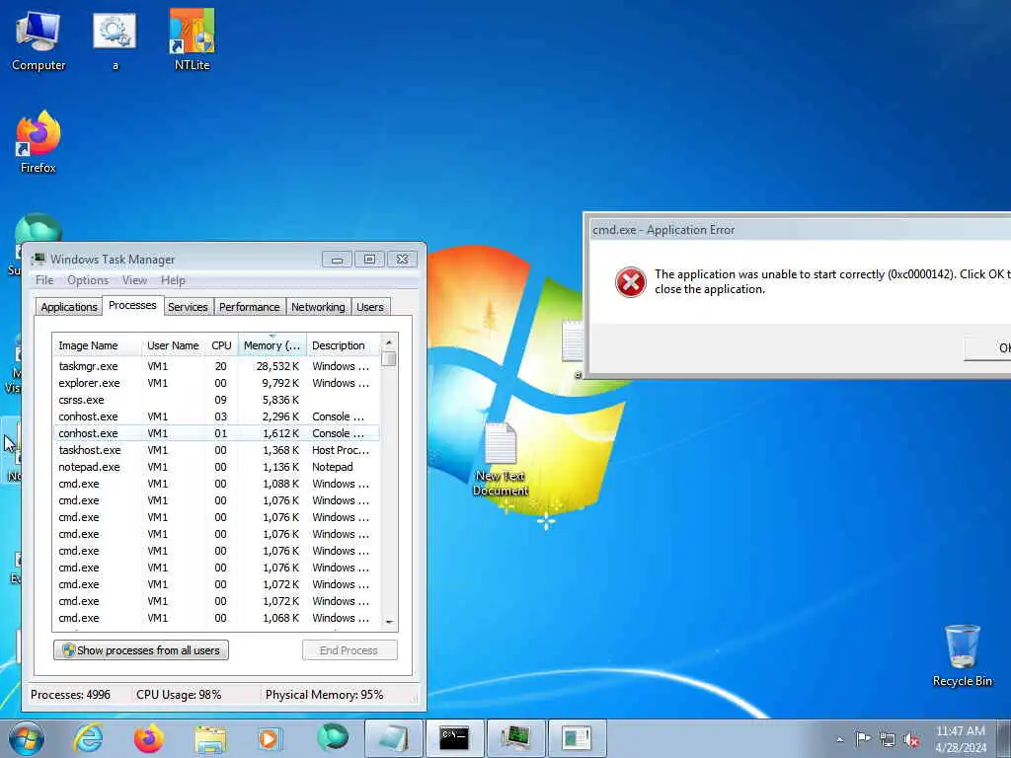This screenshot has width=1011, height=758.
Task: Click the last taskbar window button
Action: 577,738
